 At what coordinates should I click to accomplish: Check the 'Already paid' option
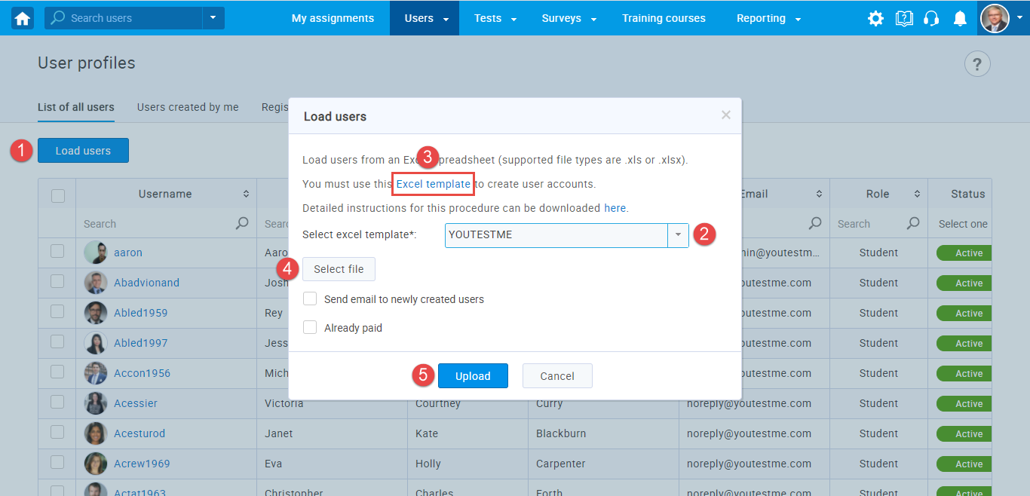click(x=310, y=327)
